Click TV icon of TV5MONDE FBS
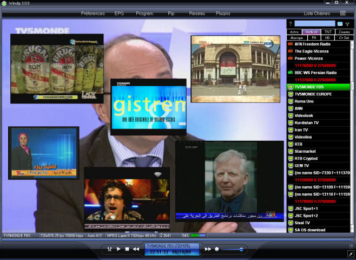The width and height of the screenshot is (356, 260). click(290, 87)
